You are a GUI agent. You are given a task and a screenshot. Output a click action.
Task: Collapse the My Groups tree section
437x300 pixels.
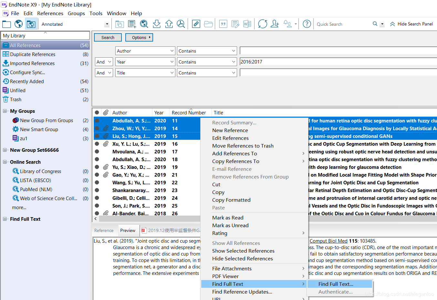[5, 111]
